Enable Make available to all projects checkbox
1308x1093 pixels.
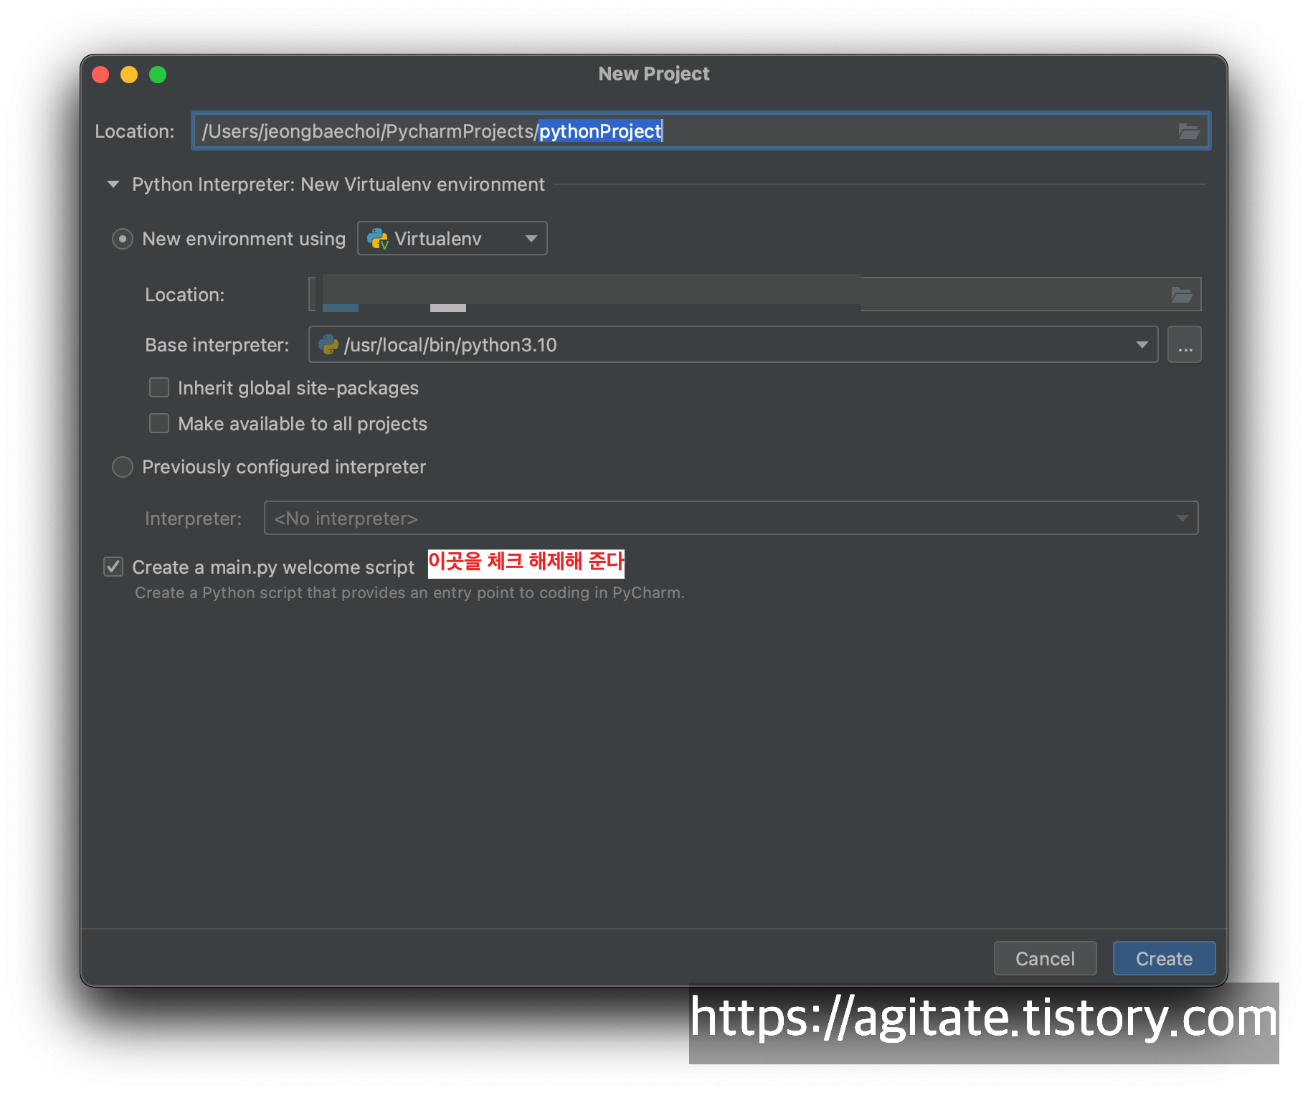coord(159,424)
